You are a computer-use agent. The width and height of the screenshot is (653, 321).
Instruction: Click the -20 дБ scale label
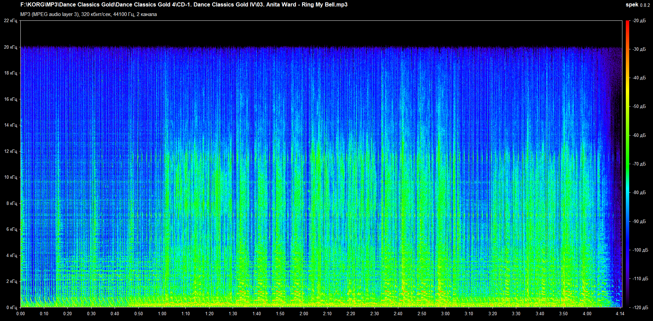click(639, 21)
